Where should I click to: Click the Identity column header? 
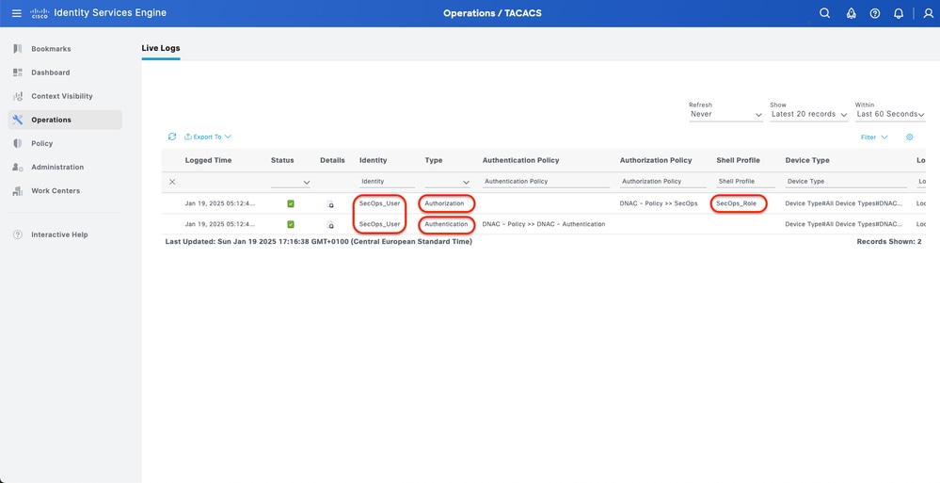(373, 160)
